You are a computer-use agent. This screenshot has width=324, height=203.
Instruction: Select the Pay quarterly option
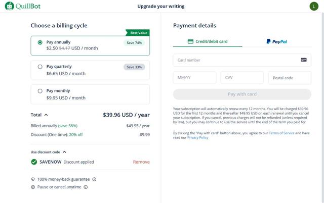point(40,67)
